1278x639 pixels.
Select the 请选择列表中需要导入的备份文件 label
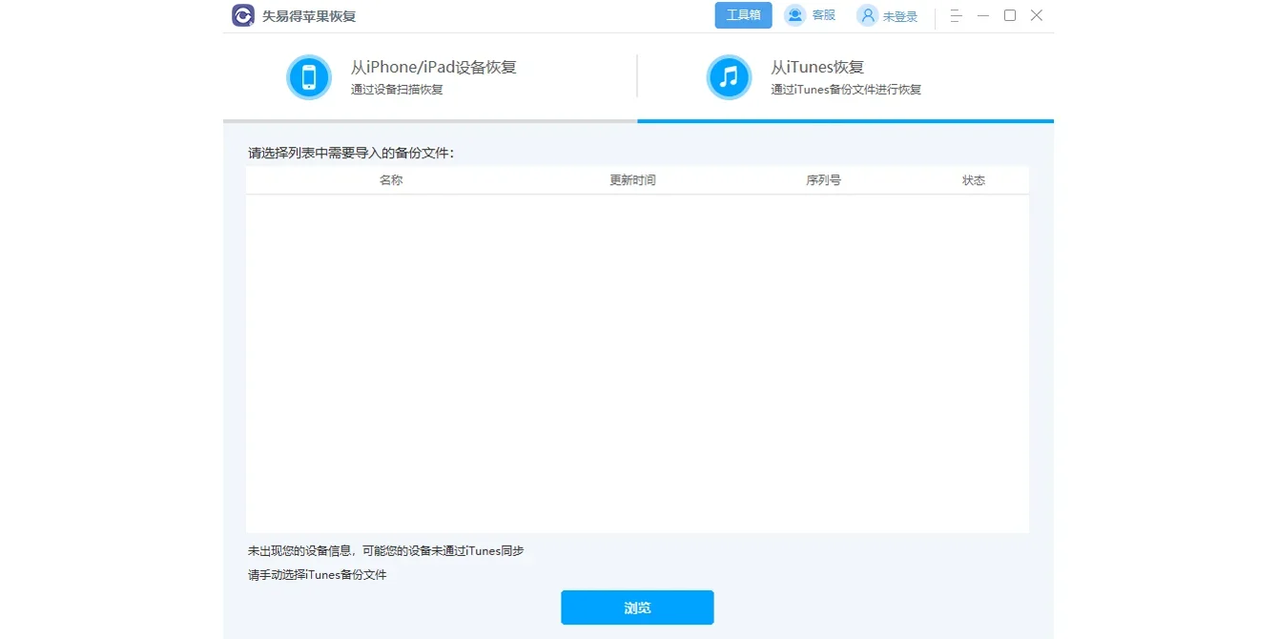350,153
